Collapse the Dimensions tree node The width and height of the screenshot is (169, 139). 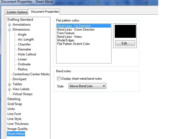click(x=9, y=30)
